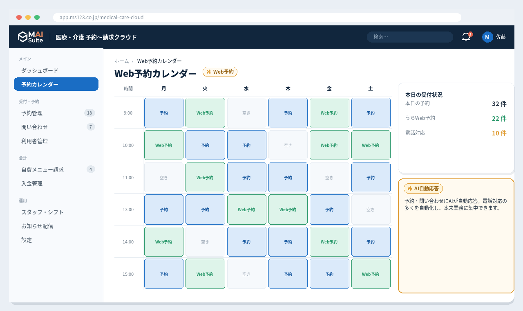Open 予約管理 in the sidebar
Image resolution: width=523 pixels, height=311 pixels.
click(56, 113)
